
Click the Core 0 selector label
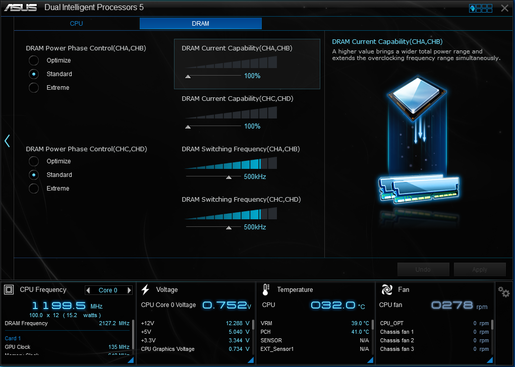(x=108, y=290)
